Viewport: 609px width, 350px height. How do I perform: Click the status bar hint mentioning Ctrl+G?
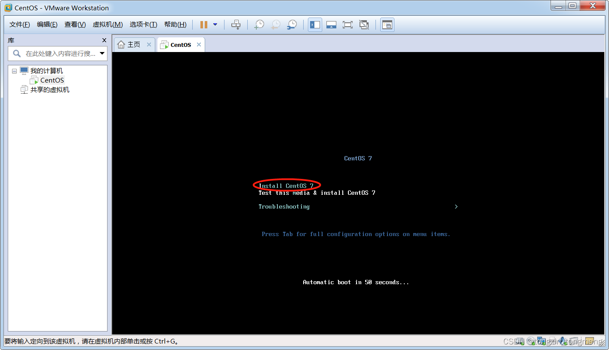(x=92, y=341)
